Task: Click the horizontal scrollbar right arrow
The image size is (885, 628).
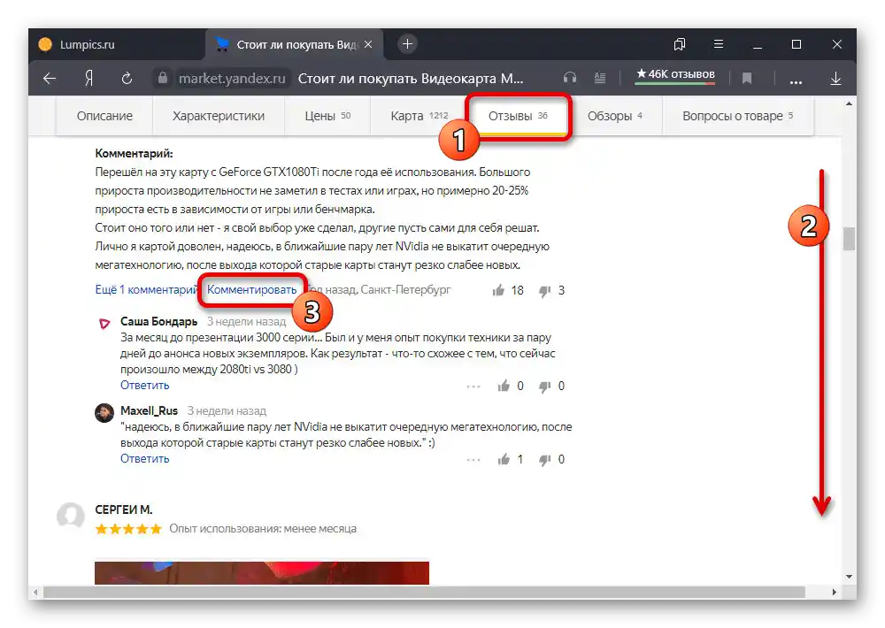Action: [835, 592]
